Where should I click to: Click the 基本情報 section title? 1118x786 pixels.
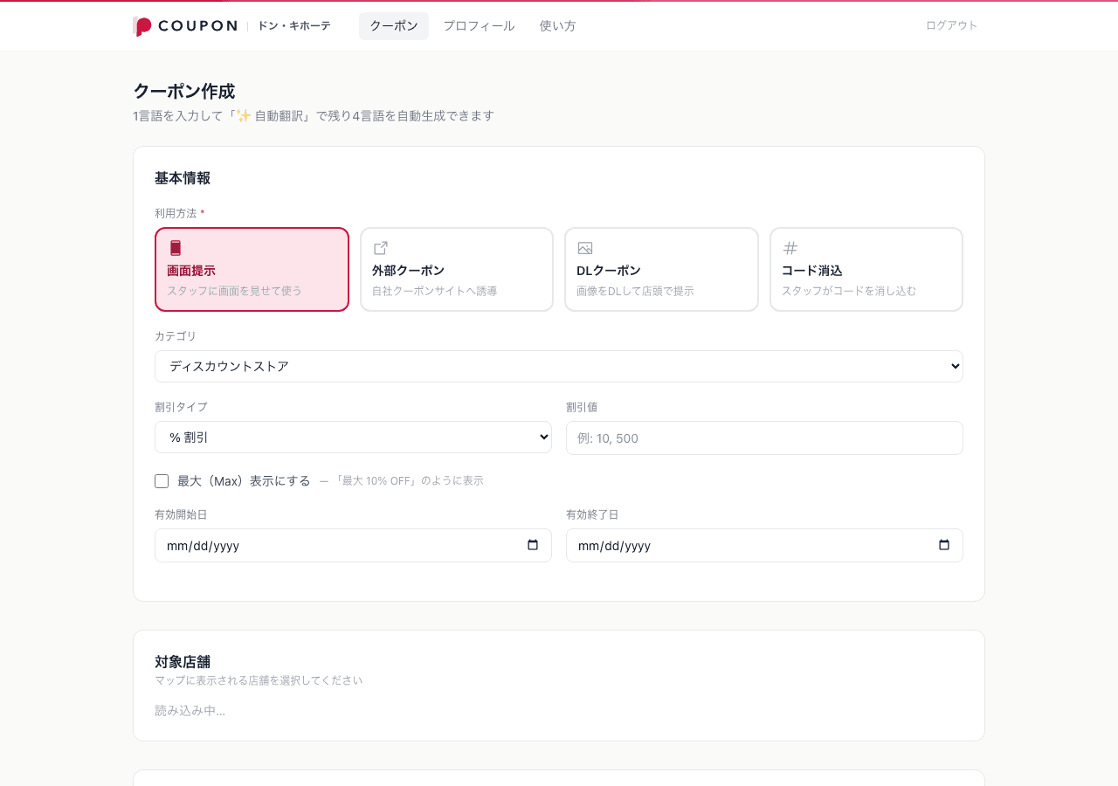click(183, 178)
